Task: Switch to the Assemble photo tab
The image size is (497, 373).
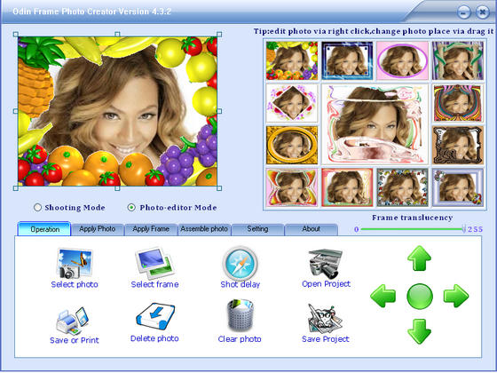Action: point(204,229)
